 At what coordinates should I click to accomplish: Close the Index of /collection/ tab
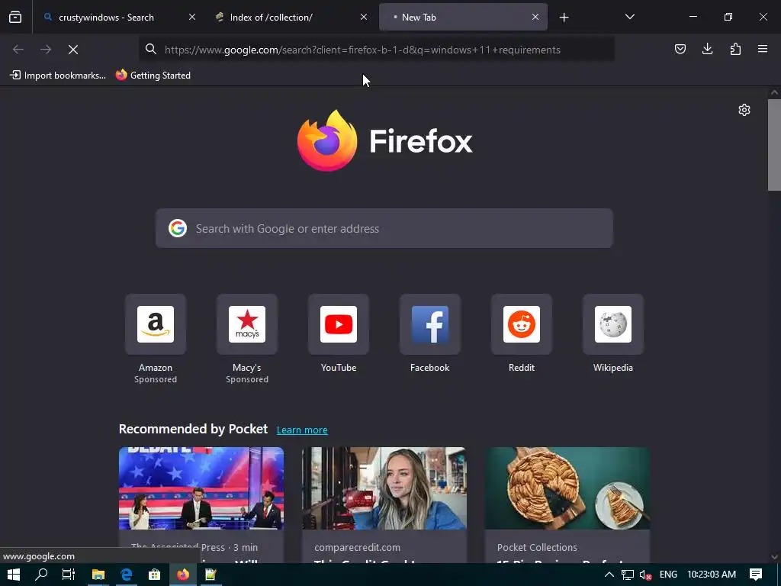[364, 17]
